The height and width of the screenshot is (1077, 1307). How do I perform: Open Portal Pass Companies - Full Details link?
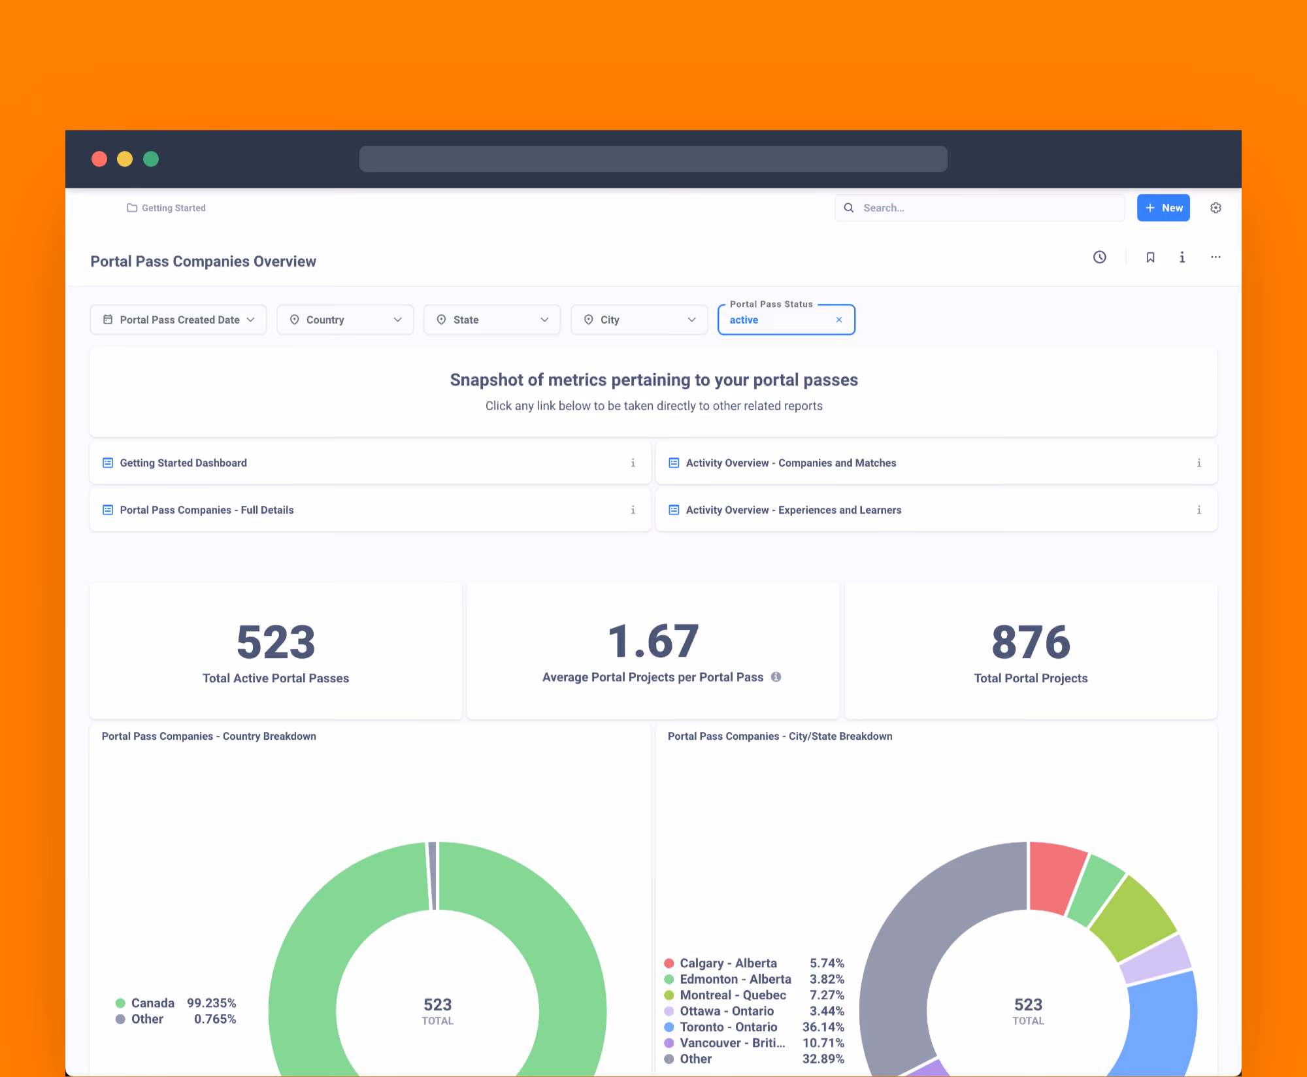(x=207, y=510)
